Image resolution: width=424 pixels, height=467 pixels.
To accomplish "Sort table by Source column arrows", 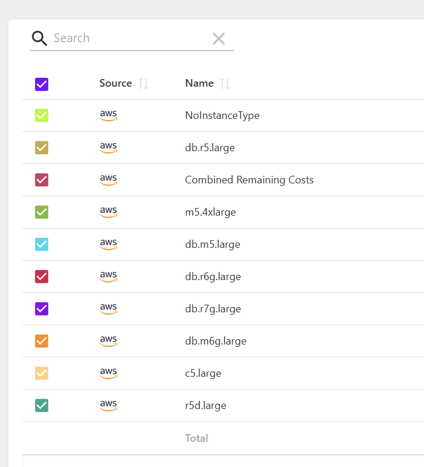I will point(143,84).
